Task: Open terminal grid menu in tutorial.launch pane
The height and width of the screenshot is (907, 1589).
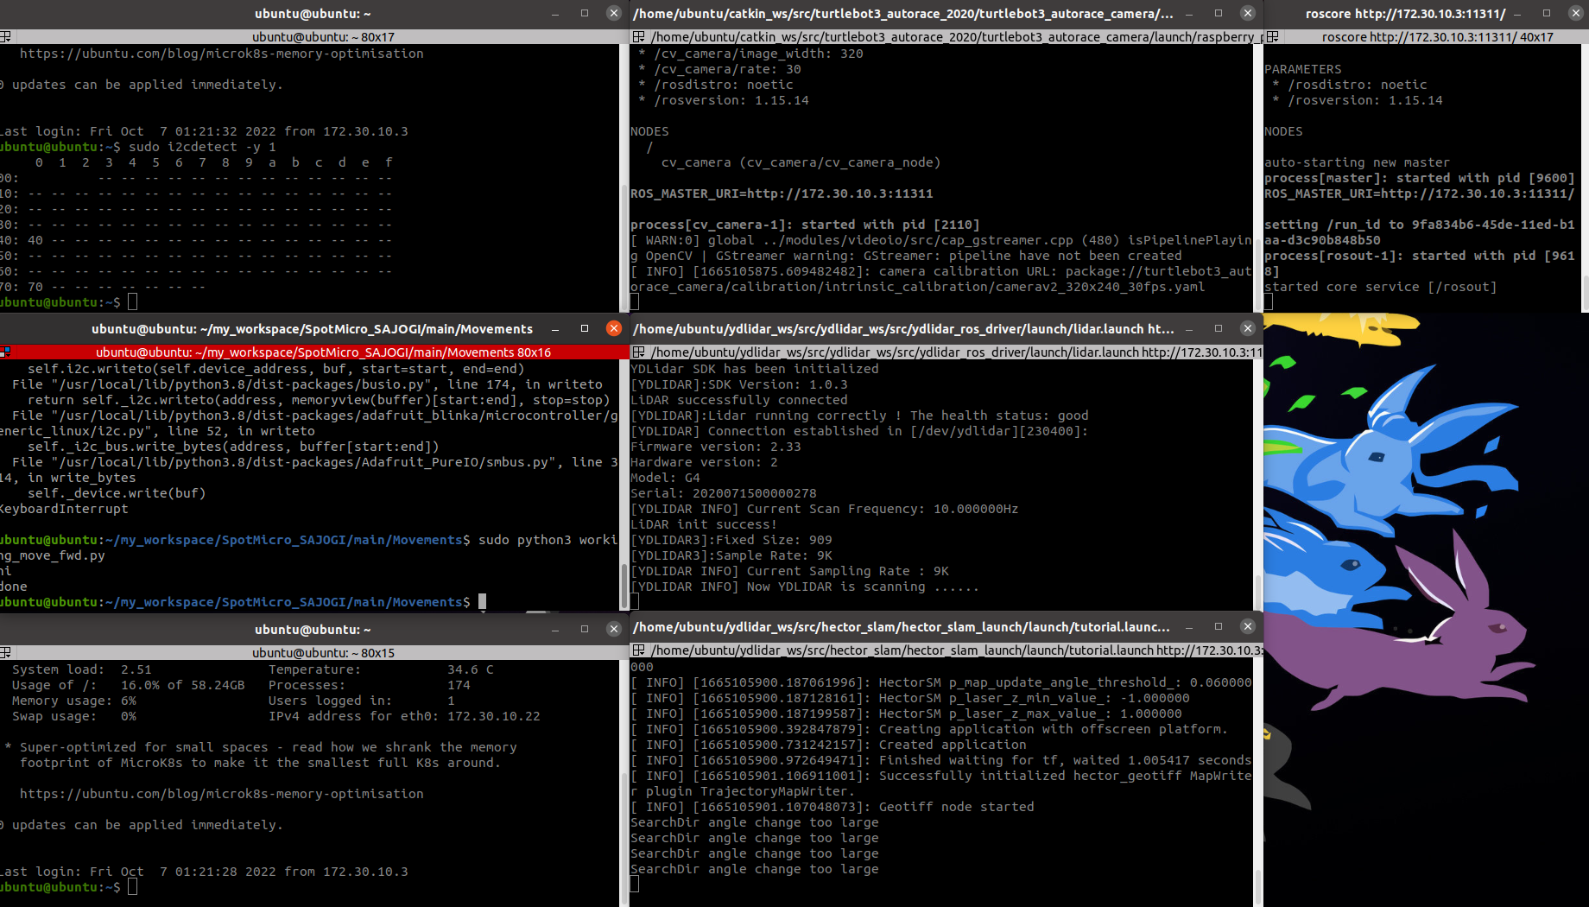Action: [639, 650]
